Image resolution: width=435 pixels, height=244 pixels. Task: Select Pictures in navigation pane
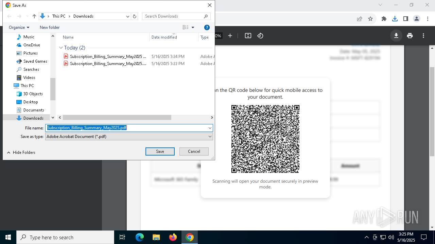(x=30, y=53)
